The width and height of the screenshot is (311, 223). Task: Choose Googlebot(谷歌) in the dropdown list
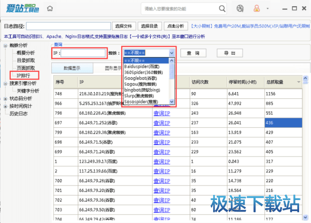(146, 78)
